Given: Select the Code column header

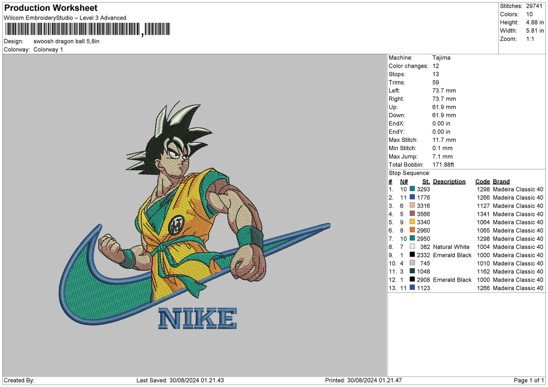Looking at the screenshot, I should click(483, 181).
